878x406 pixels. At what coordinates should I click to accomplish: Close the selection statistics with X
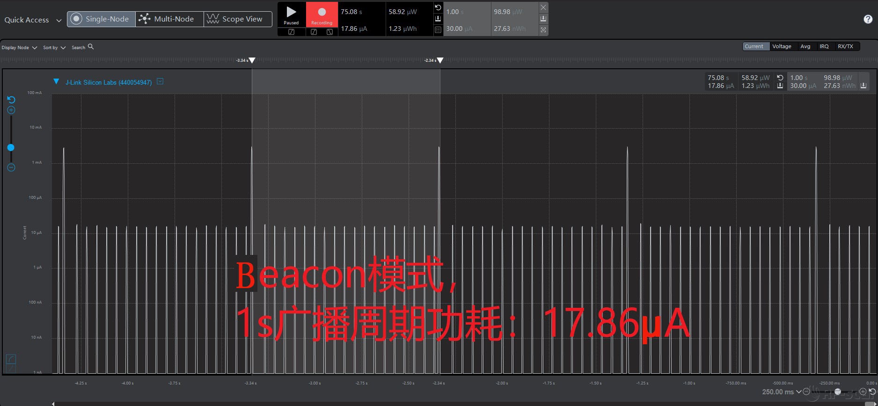coord(543,7)
